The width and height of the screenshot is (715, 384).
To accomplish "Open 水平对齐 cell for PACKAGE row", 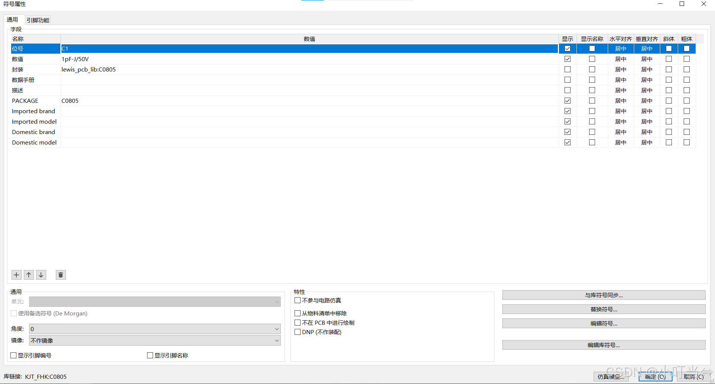I will (621, 101).
